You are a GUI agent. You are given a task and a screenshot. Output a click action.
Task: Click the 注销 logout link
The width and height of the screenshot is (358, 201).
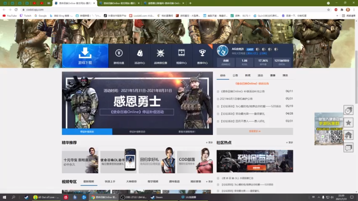263,53
